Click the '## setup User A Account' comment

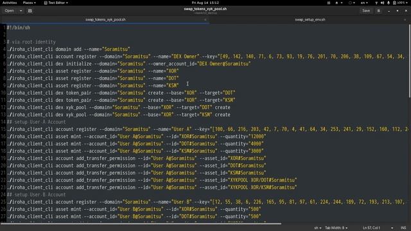click(36, 122)
